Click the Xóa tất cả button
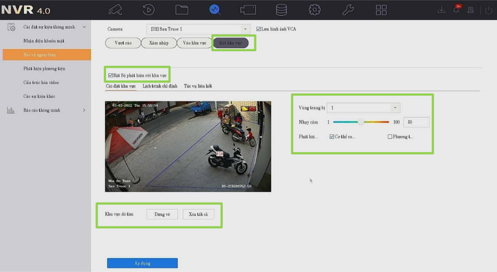497x272 pixels. click(198, 214)
